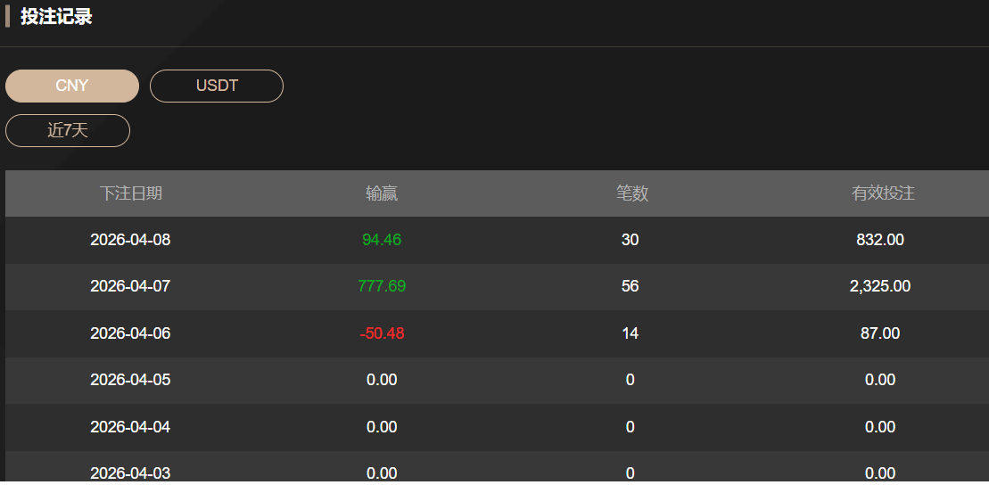Click the green 777.69 win amount
Screen dimensions: 989x485
(x=382, y=286)
